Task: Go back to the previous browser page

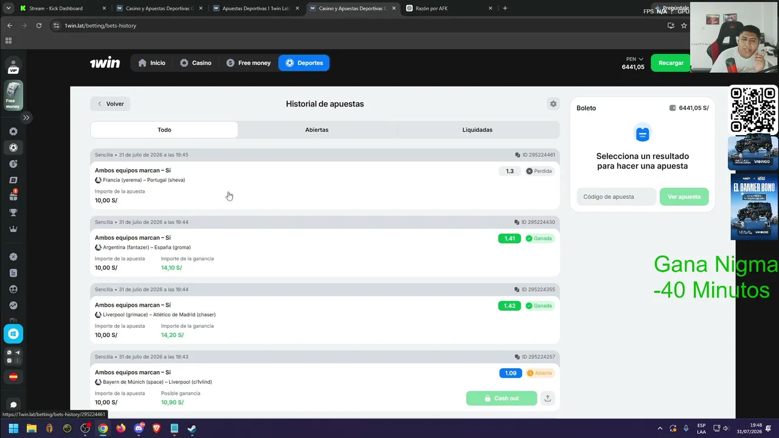Action: 10,26
